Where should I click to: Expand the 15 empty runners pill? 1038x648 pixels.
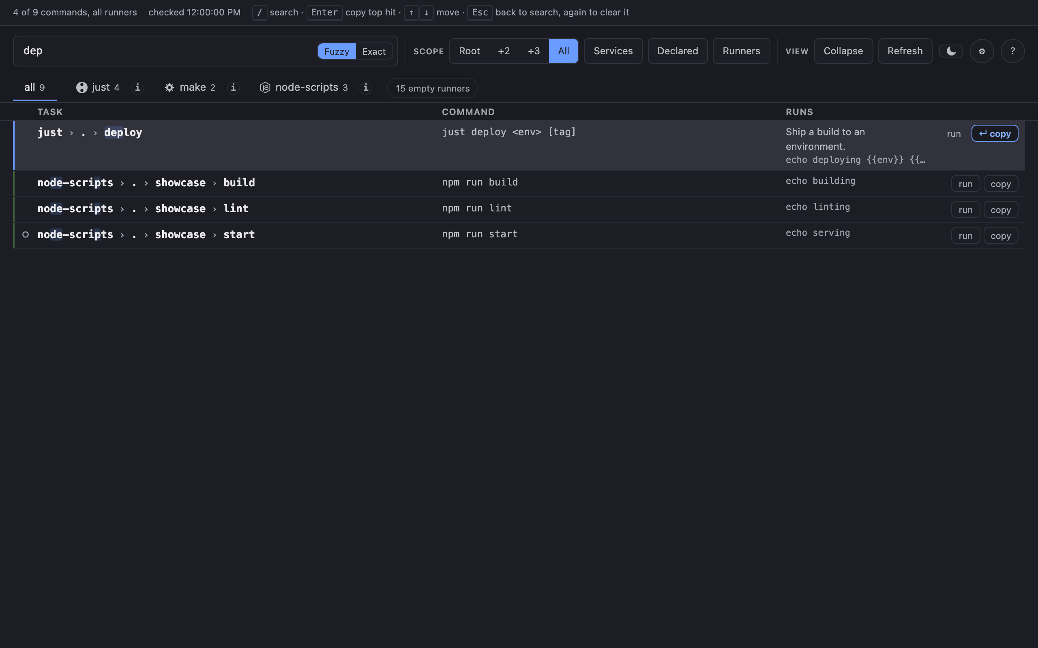[x=432, y=88]
